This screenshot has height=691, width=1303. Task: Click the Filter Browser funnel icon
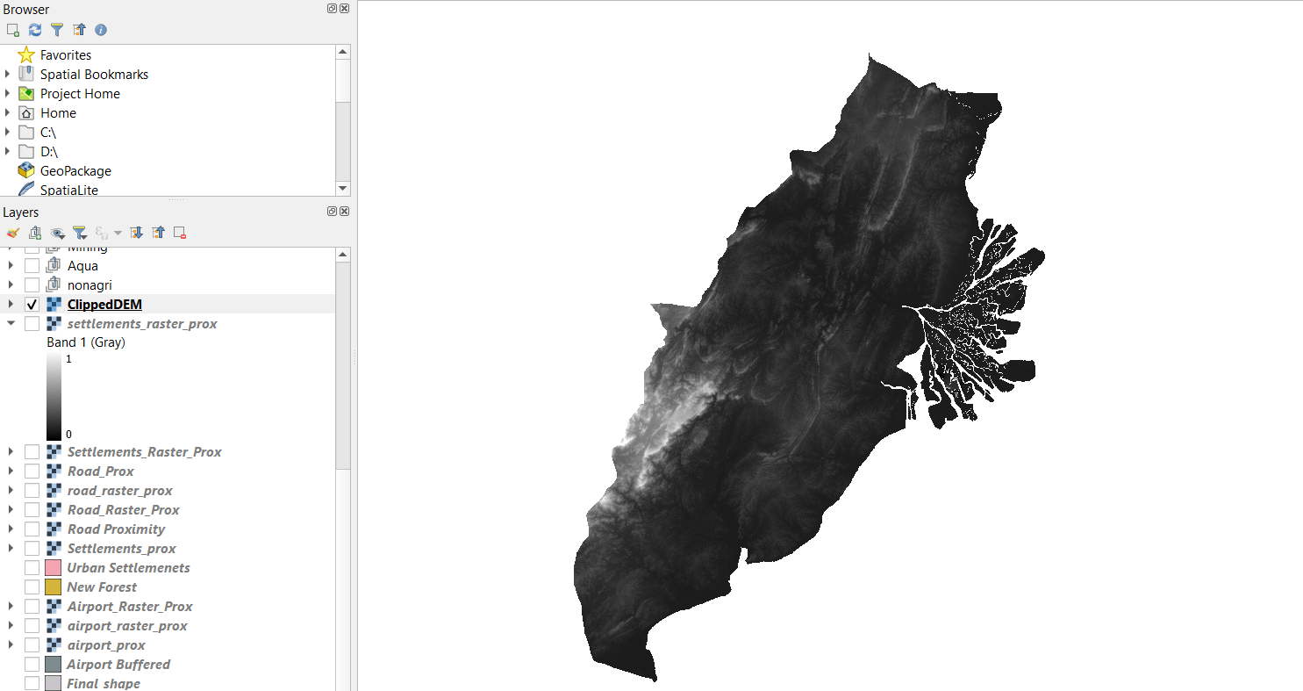[x=57, y=30]
